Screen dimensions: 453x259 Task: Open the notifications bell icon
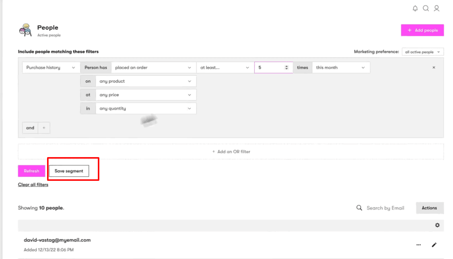pyautogui.click(x=415, y=8)
